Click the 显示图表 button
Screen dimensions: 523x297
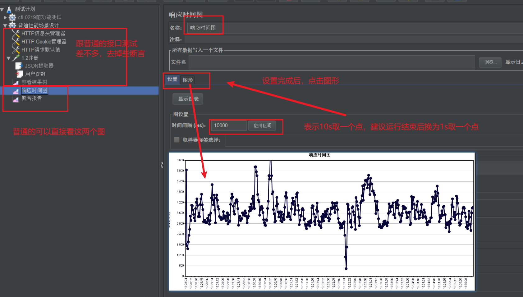188,99
